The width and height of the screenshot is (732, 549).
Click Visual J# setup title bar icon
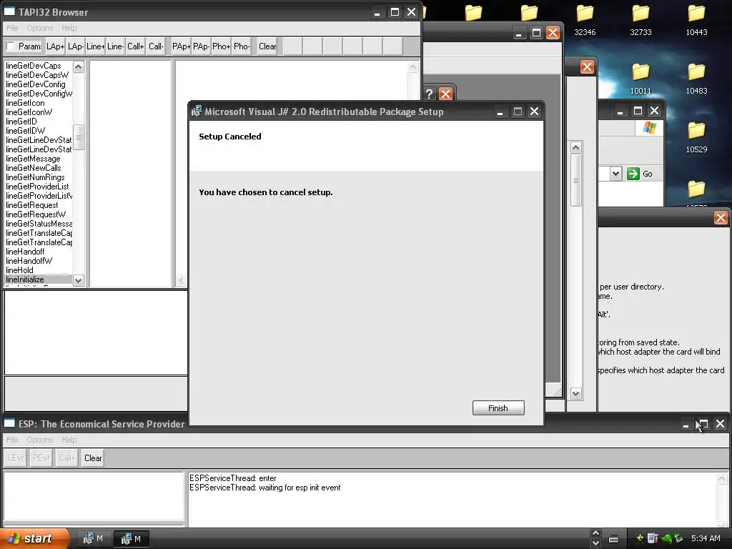[197, 112]
